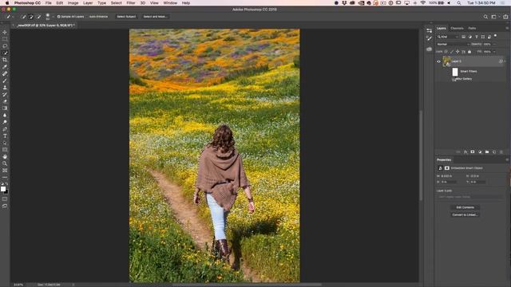Viewport: 511px width, 287px height.
Task: Click Create new group folder icon
Action: (487, 152)
